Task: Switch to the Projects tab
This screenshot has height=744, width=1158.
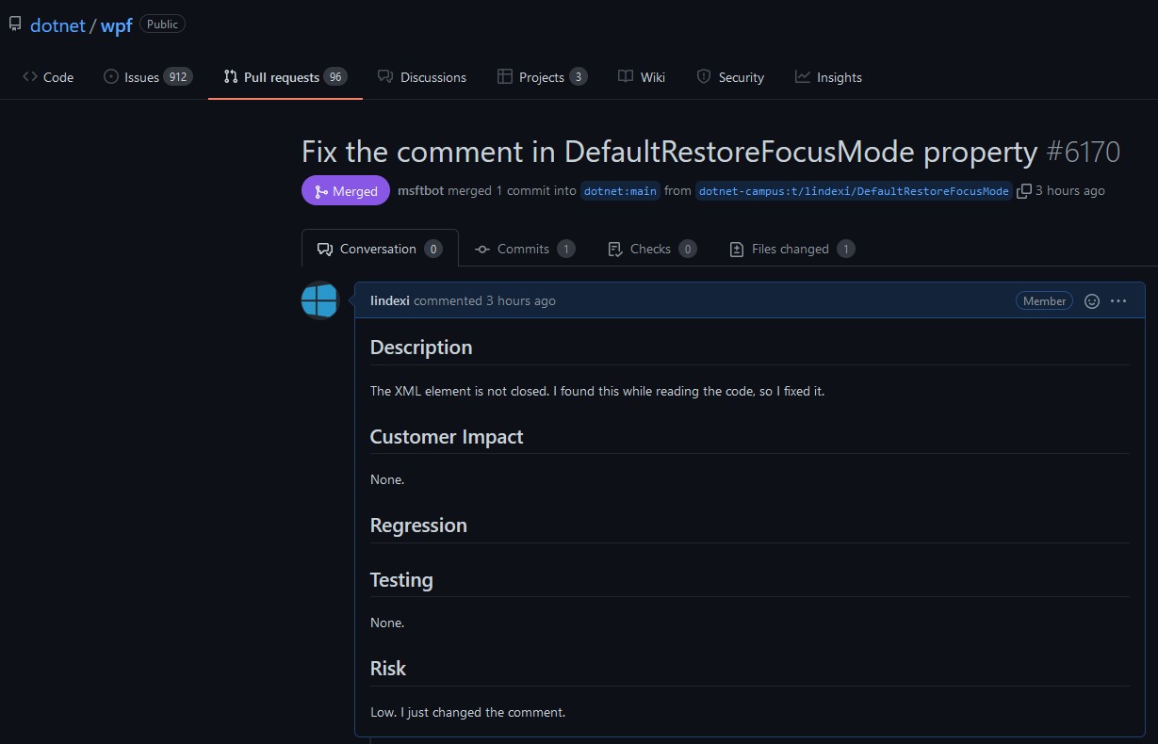Action: [x=542, y=77]
